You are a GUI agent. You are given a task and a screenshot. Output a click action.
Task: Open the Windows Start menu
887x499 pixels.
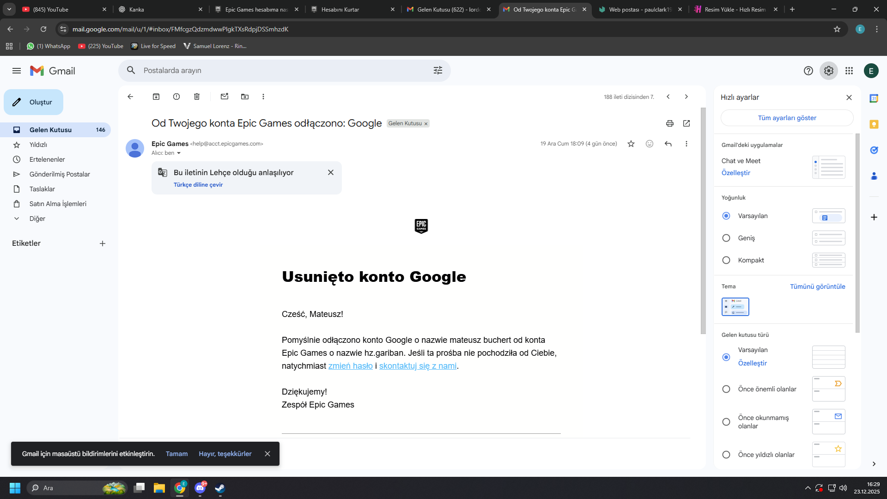click(x=15, y=488)
